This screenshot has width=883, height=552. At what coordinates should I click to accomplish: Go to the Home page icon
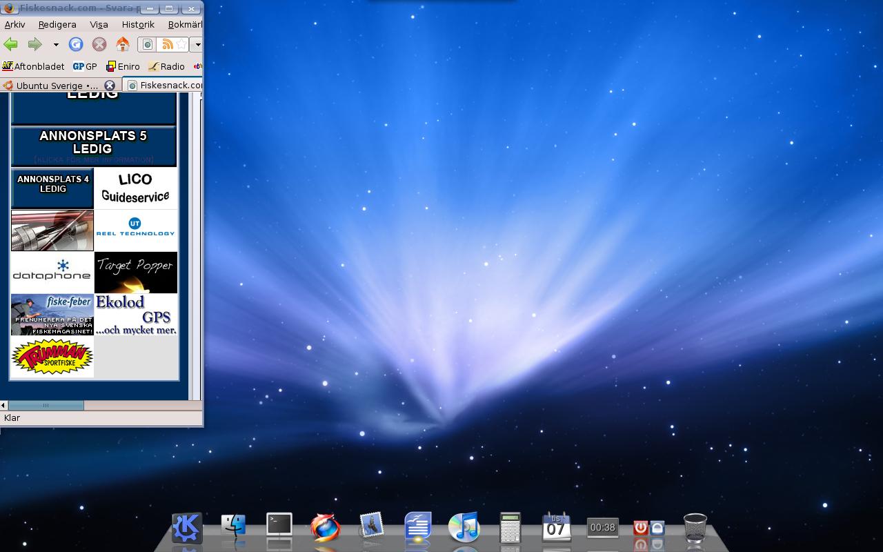[123, 45]
